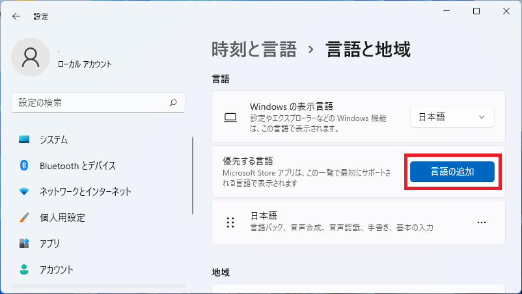The height and width of the screenshot is (294, 522).
Task: Click the laptop icon beside Windows の表示言語
Action: coord(230,117)
